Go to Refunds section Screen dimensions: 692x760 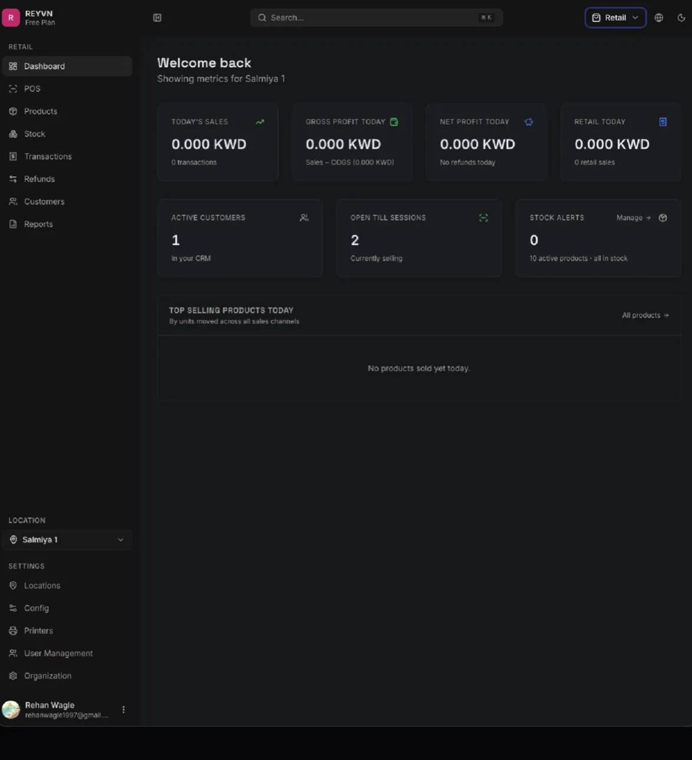tap(67, 179)
